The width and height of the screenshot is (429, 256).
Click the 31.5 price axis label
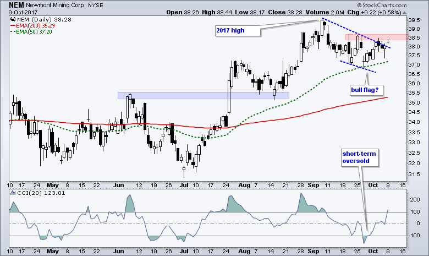[x=414, y=175]
